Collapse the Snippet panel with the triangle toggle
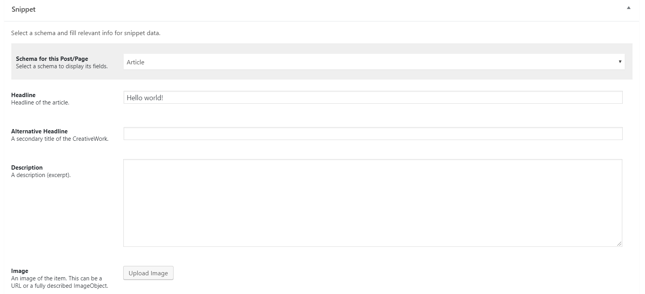Viewport: 645px width, 294px height. pyautogui.click(x=629, y=8)
